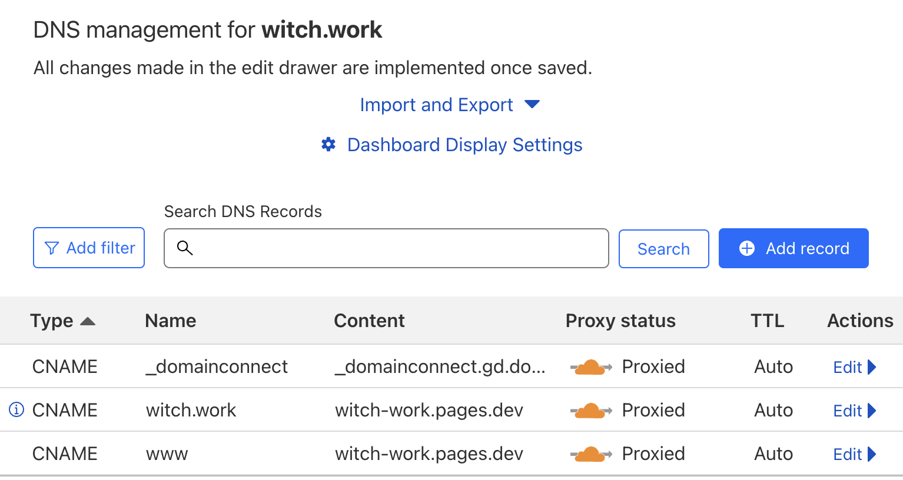The height and width of the screenshot is (480, 903).
Task: Click the sort caret on the Type header
Action: 87,321
